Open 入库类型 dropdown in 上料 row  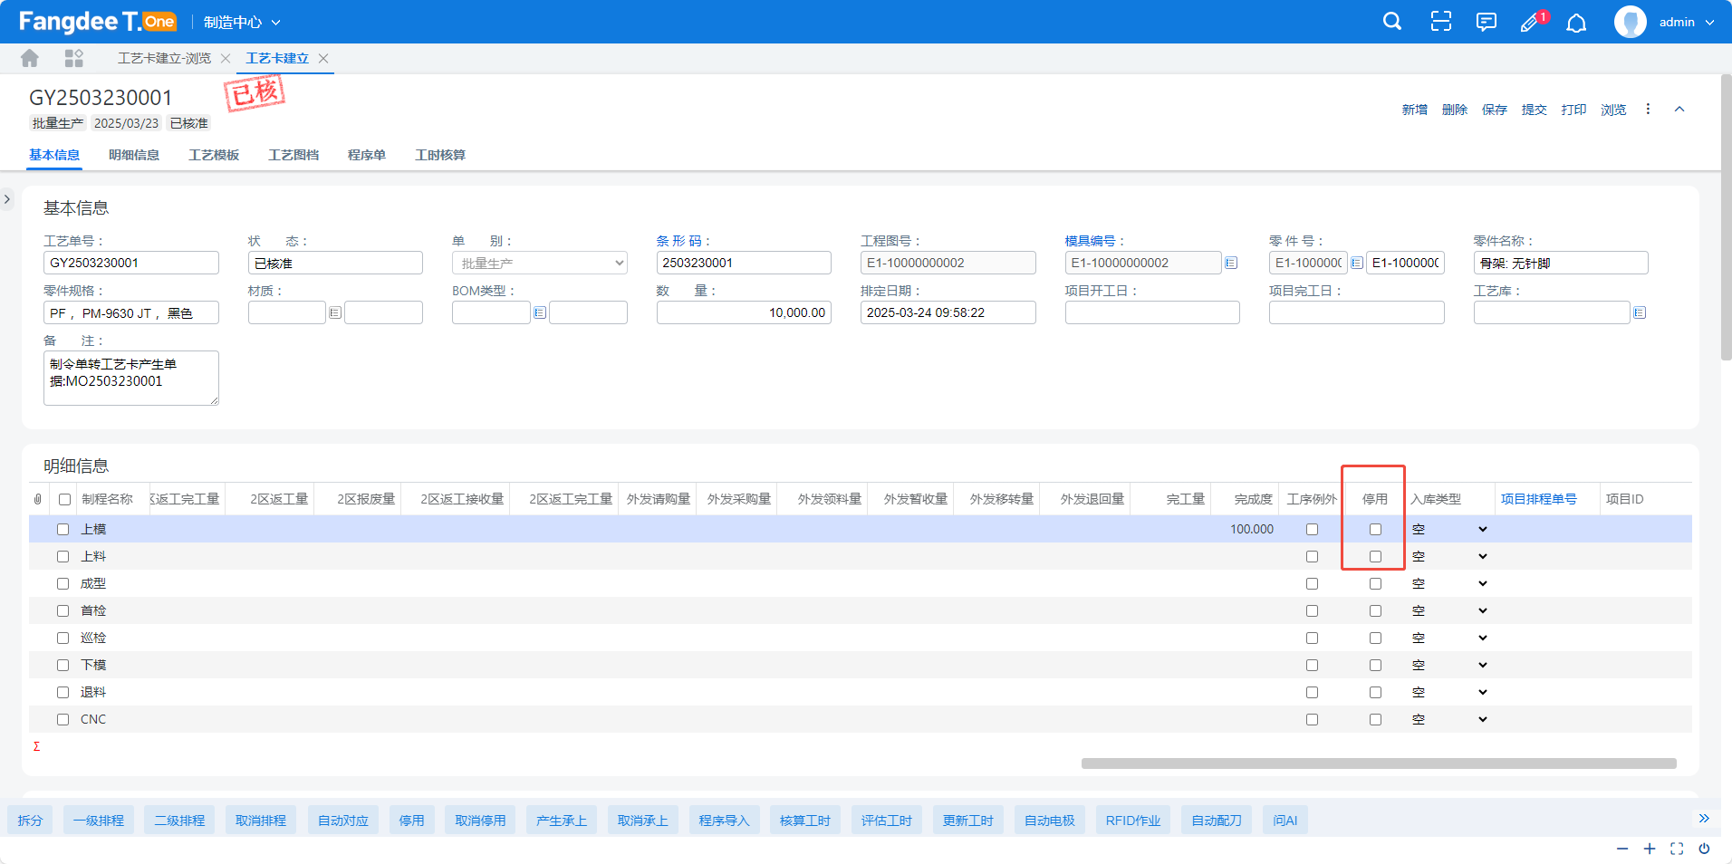click(1449, 556)
